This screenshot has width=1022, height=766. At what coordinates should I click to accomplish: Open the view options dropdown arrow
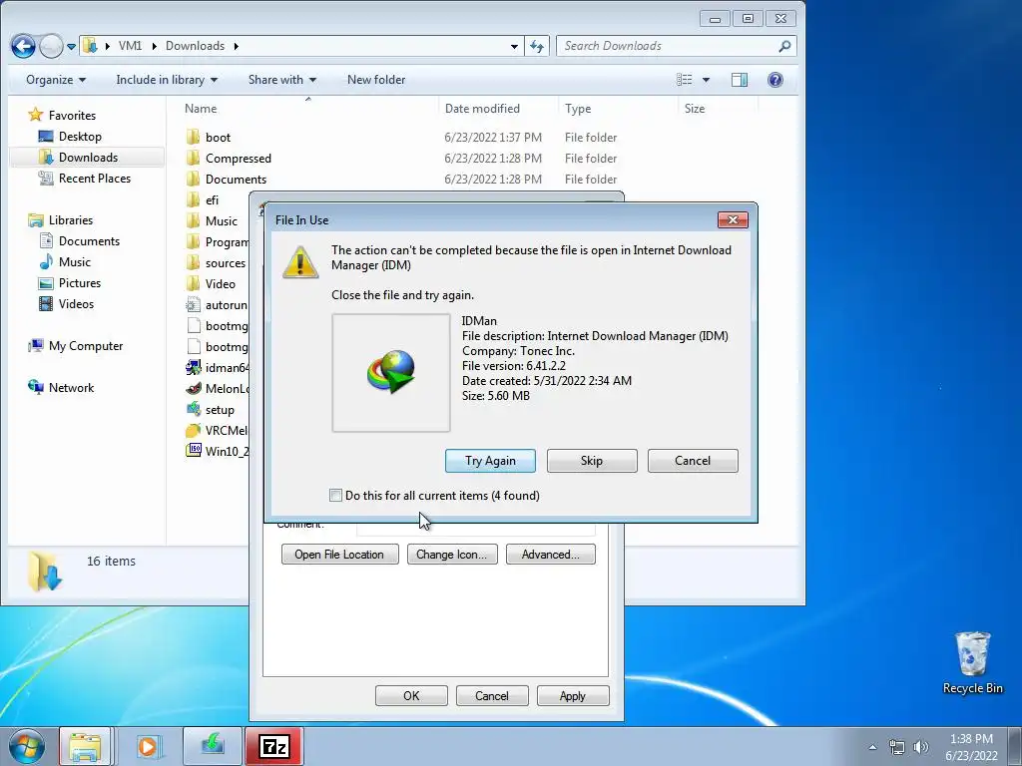point(706,80)
